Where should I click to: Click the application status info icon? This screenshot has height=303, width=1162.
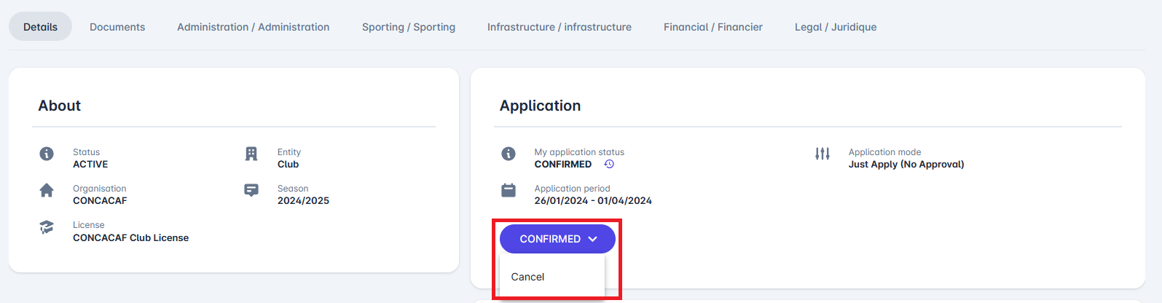pos(509,154)
